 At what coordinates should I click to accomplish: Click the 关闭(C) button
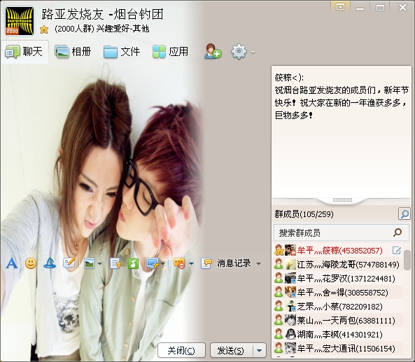point(181,350)
